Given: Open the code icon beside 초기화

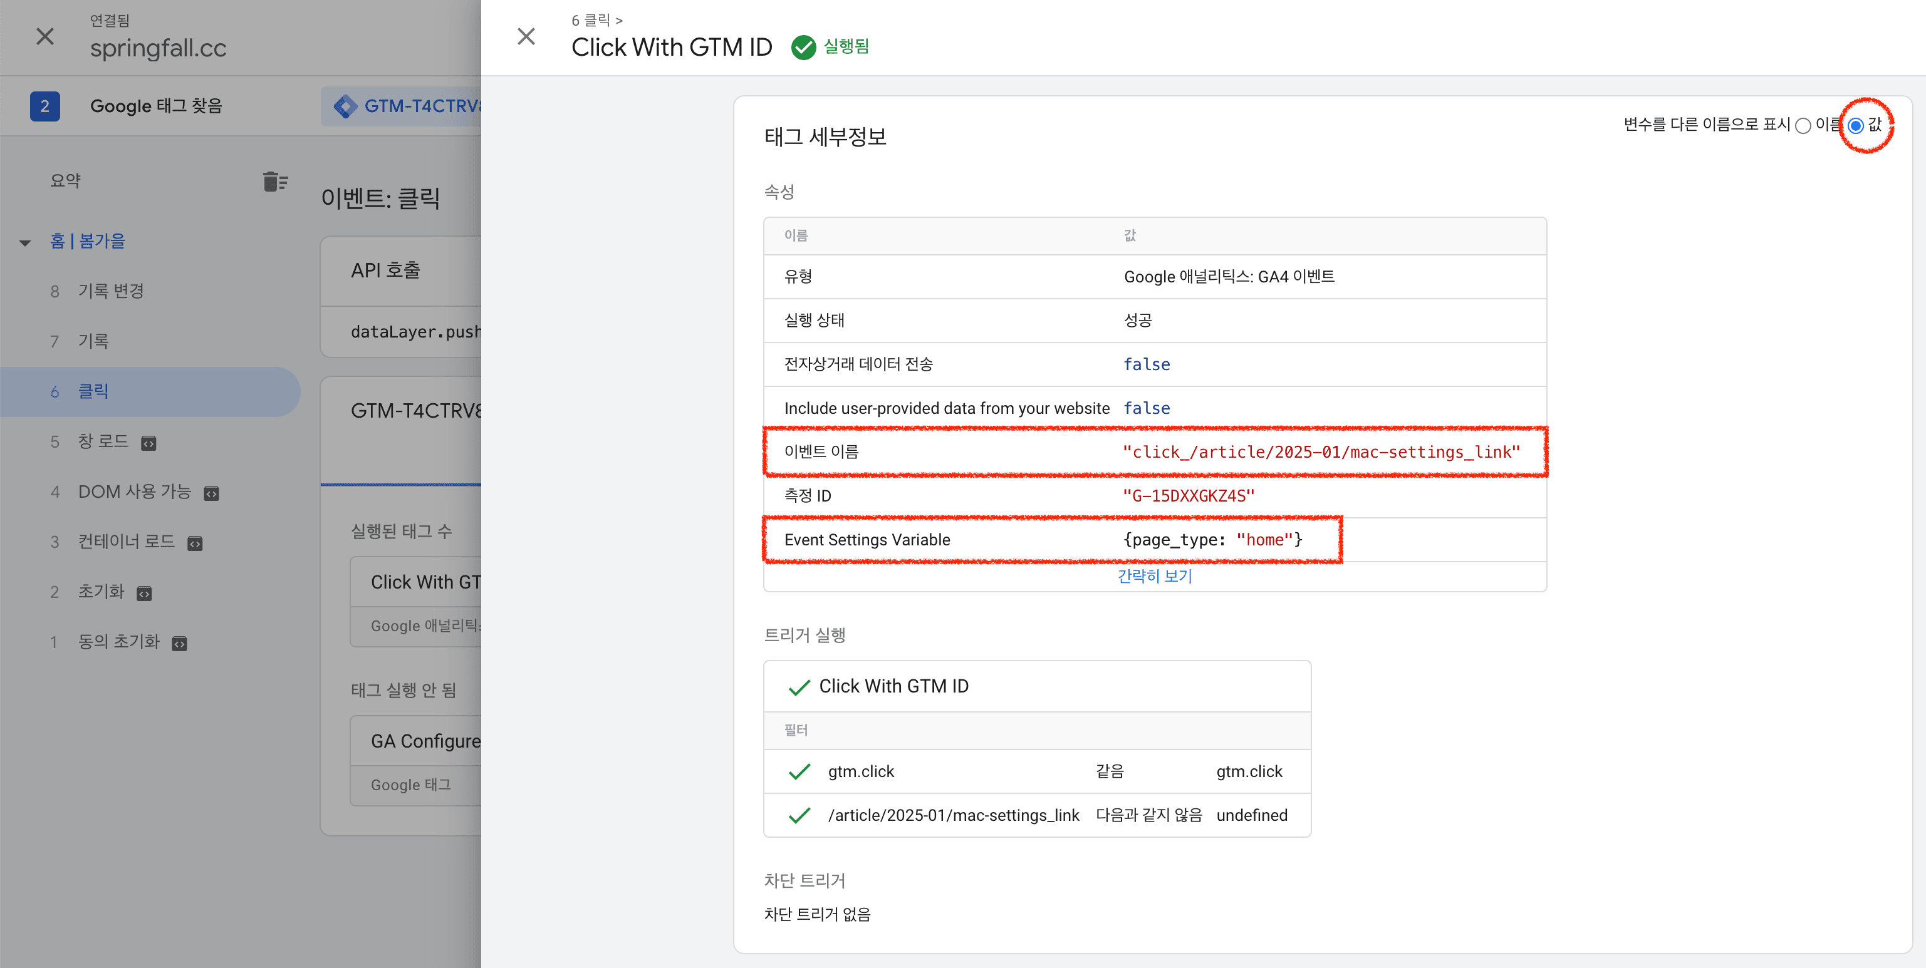Looking at the screenshot, I should 143,593.
